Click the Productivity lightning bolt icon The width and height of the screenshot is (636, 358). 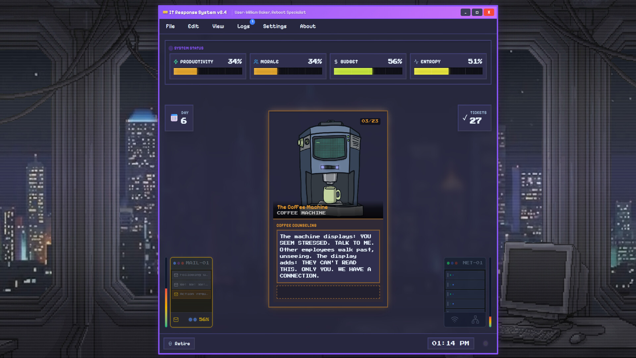[176, 62]
